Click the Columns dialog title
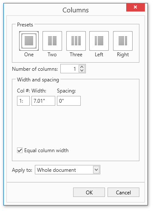This screenshot has width=153, height=211. pyautogui.click(x=76, y=10)
